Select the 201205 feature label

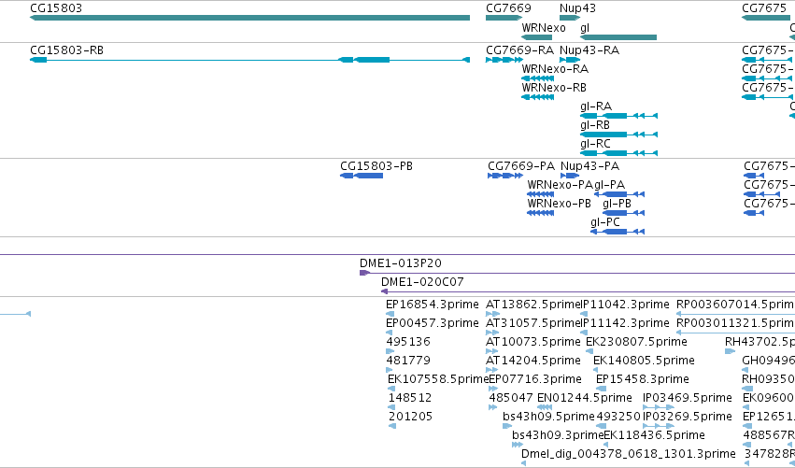(x=410, y=418)
